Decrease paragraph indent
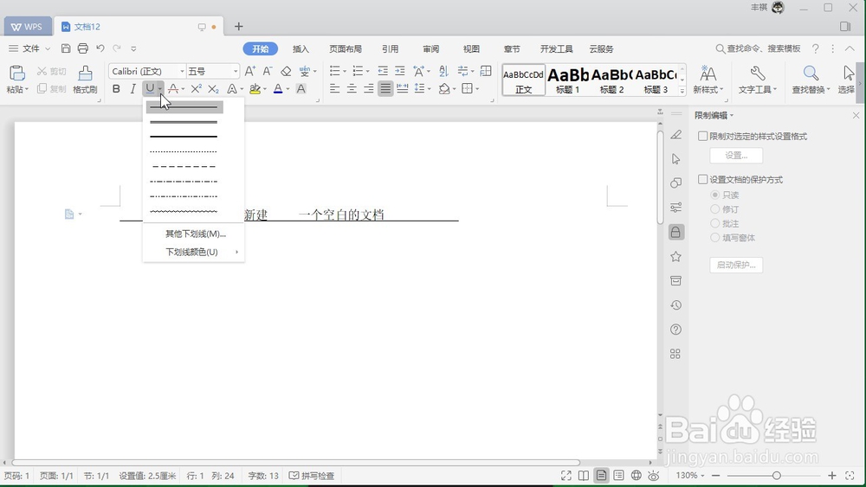The image size is (866, 487). point(383,71)
